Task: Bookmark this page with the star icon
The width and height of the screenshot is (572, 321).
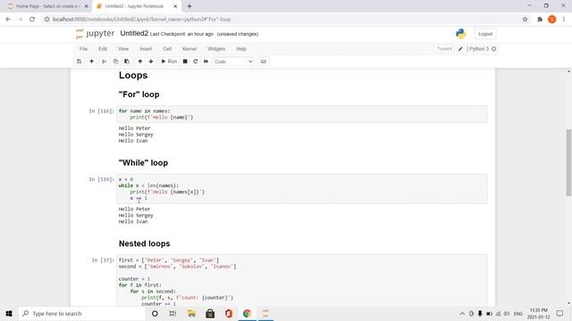Action: (x=525, y=20)
